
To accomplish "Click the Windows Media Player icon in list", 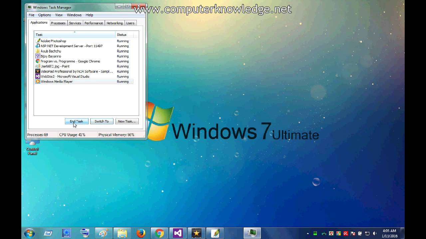I will click(38, 82).
